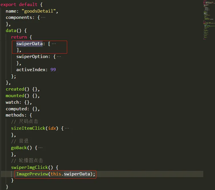215x190 pixels.
Task: Select the highlighted swiperData property name
Action: point(29,44)
